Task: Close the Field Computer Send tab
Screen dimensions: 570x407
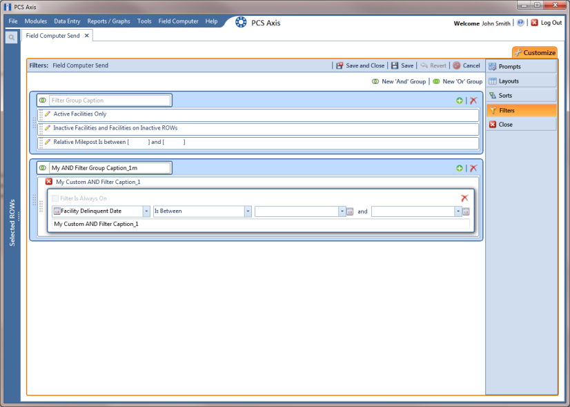Action: [86, 36]
